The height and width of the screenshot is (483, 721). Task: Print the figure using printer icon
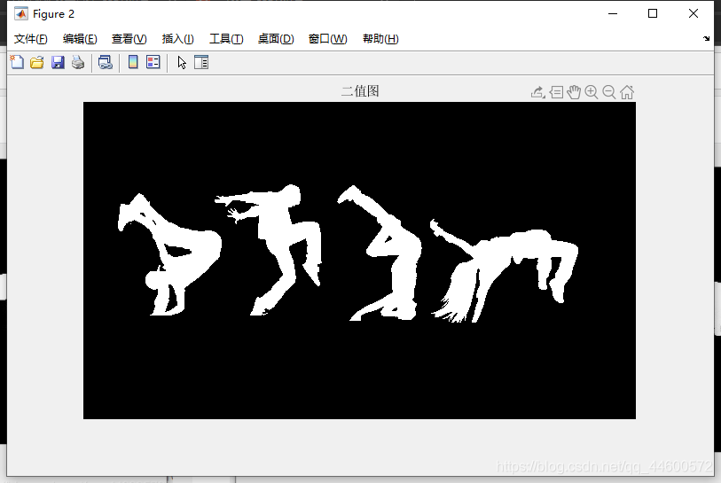[x=78, y=62]
